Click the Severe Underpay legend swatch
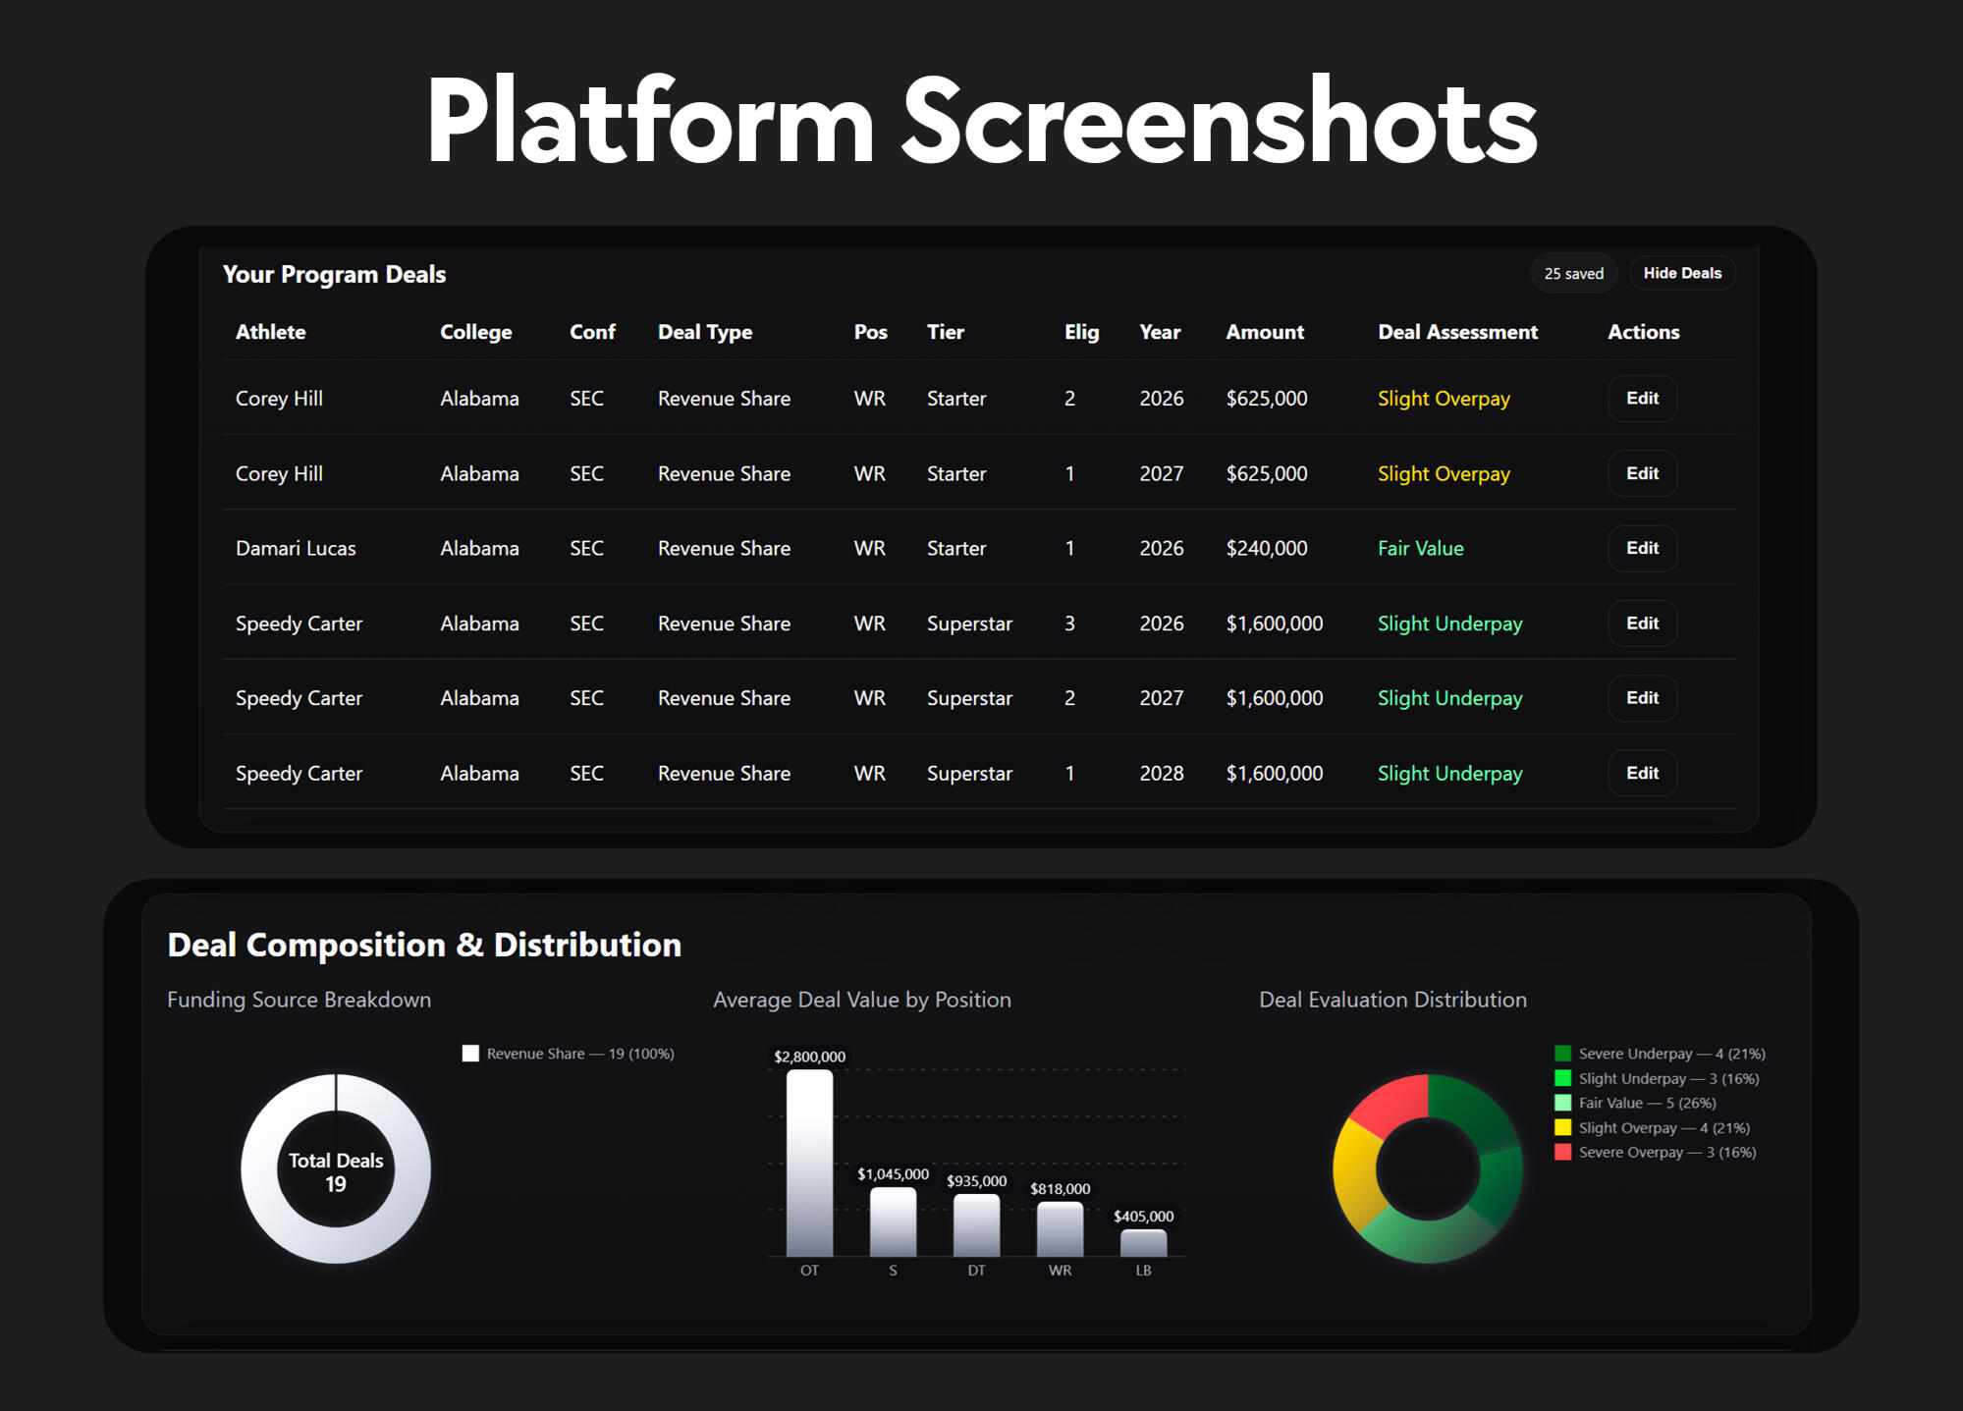 [x=1562, y=1054]
